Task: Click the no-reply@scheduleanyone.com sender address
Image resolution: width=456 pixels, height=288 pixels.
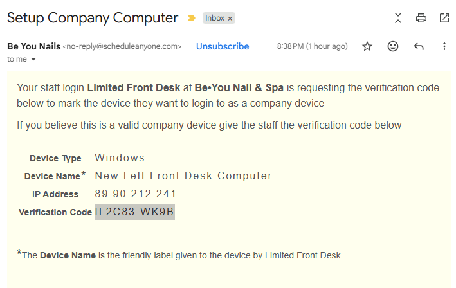Action: pos(122,46)
